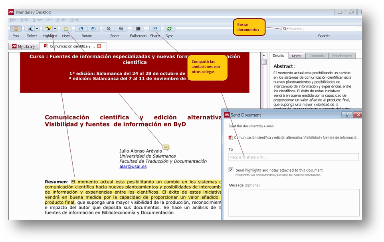
Task: Open the View menu
Action: coord(37,20)
